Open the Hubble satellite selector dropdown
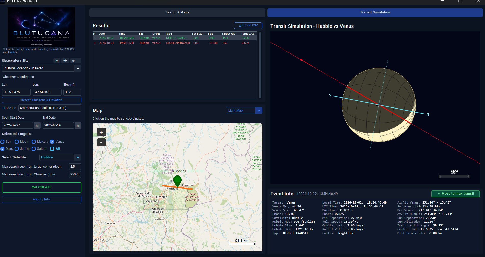485x257 pixels. (x=78, y=157)
